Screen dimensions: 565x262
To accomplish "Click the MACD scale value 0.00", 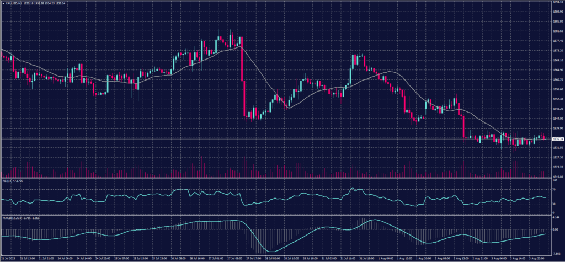I will coord(555,229).
